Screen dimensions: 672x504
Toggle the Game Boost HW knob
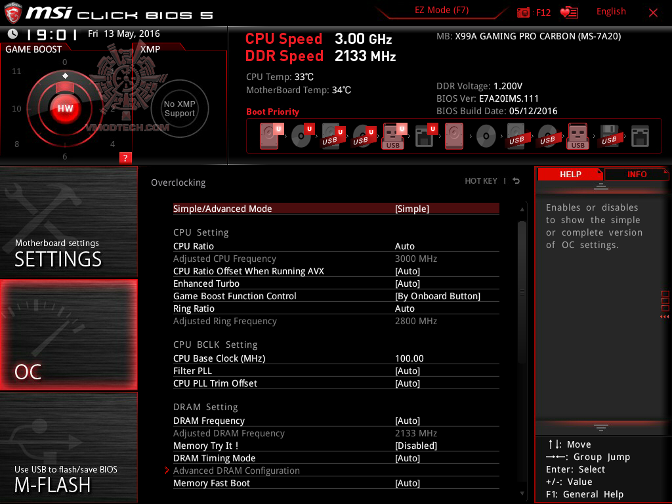[x=65, y=108]
